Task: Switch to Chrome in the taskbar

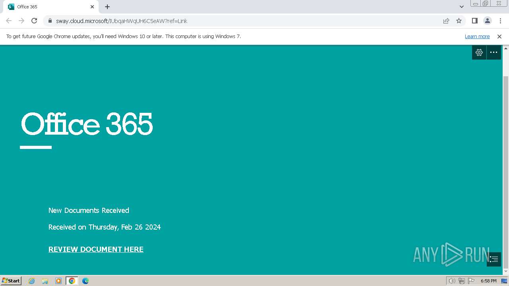Action: pos(72,281)
